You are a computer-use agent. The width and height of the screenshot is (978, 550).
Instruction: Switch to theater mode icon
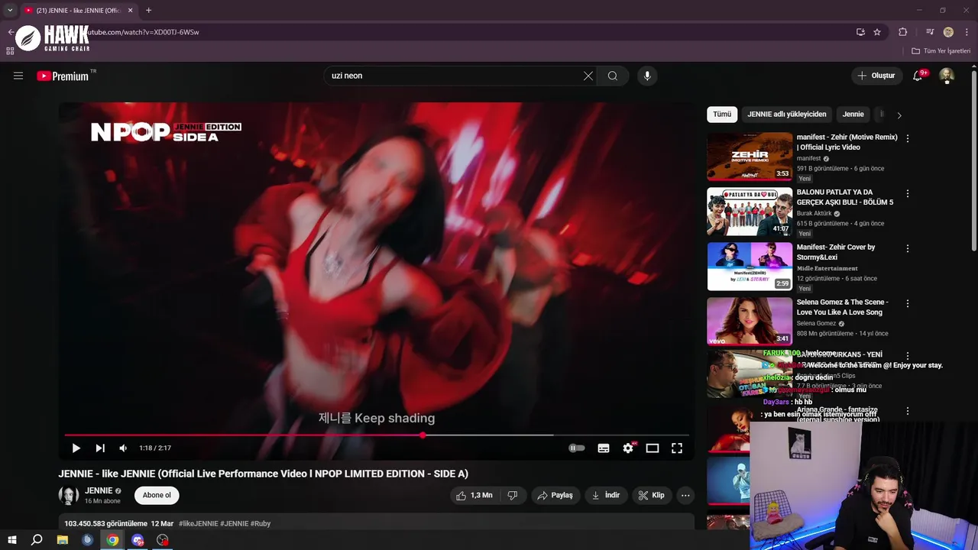653,448
